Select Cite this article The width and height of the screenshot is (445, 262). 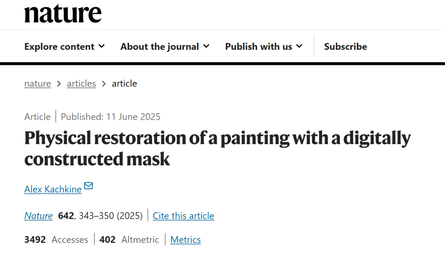(x=183, y=216)
